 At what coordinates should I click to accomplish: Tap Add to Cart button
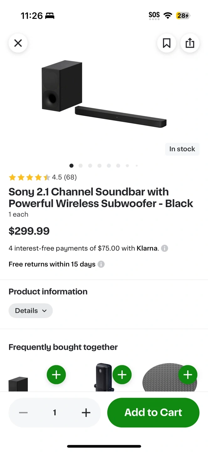(153, 412)
